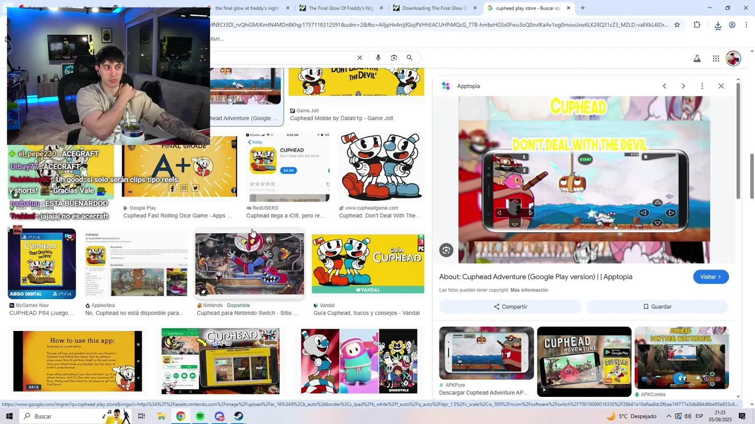Open more options in image preview panel

click(x=702, y=86)
